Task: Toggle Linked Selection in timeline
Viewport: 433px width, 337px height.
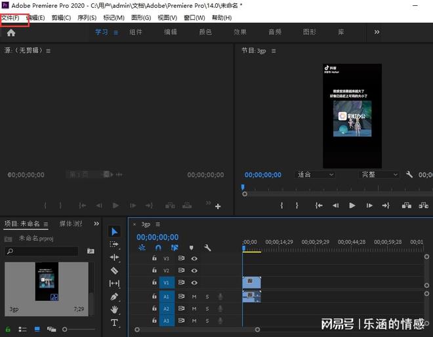Action: [175, 248]
